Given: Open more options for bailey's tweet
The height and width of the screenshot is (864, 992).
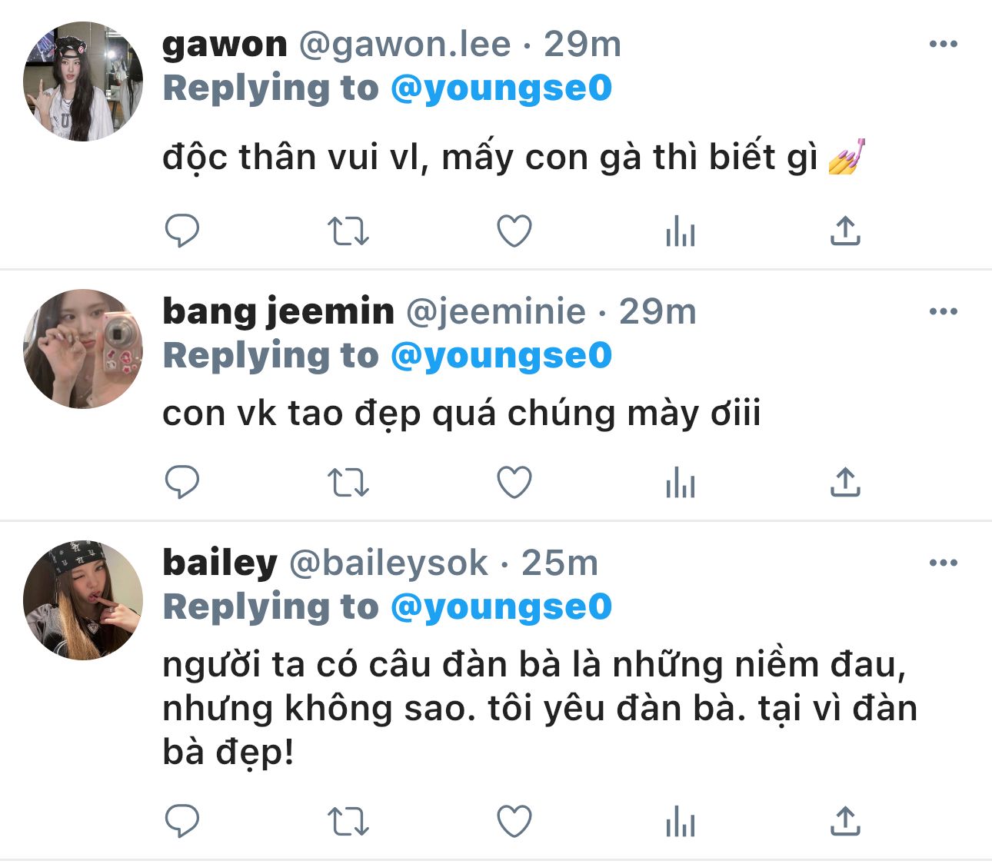Looking at the screenshot, I should coord(943,563).
